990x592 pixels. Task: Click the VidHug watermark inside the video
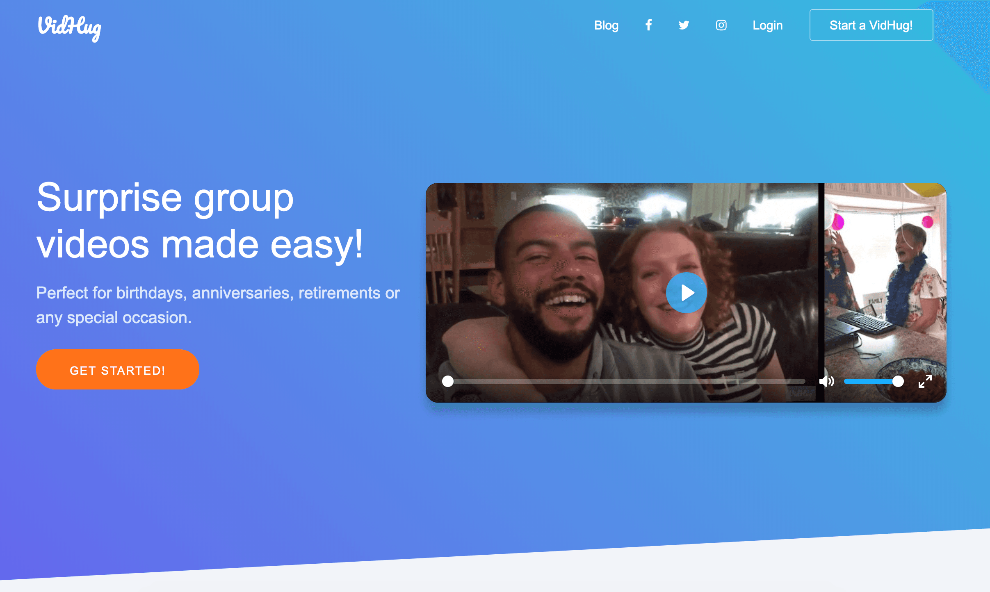pos(800,394)
